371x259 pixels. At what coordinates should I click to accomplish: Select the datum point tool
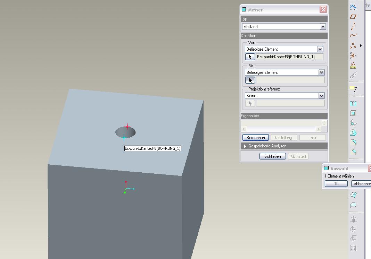click(353, 45)
